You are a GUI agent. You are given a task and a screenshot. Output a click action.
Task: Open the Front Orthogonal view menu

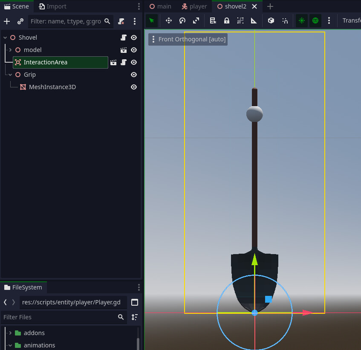point(188,39)
